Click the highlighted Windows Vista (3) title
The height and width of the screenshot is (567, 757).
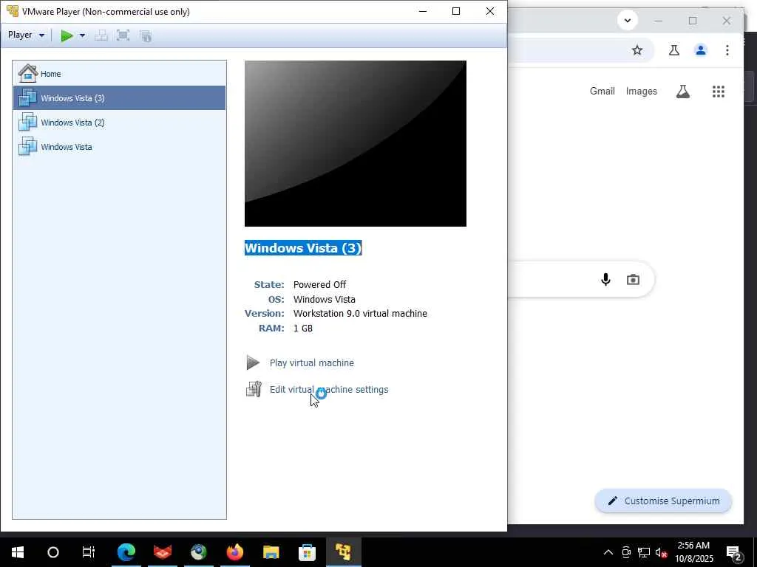[x=303, y=248]
